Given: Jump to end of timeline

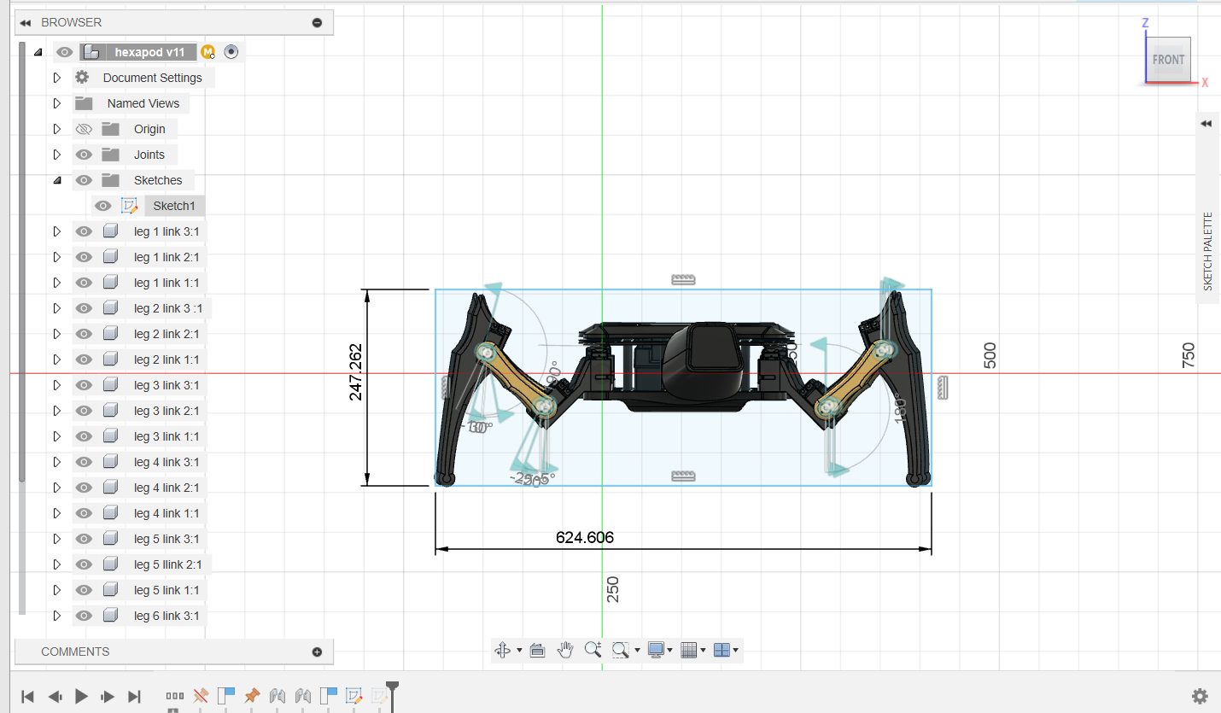Looking at the screenshot, I should 134,696.
